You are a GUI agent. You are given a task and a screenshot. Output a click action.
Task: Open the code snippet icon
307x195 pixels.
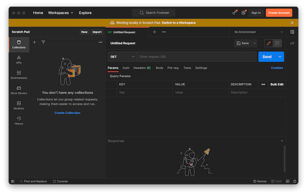pyautogui.click(x=292, y=43)
